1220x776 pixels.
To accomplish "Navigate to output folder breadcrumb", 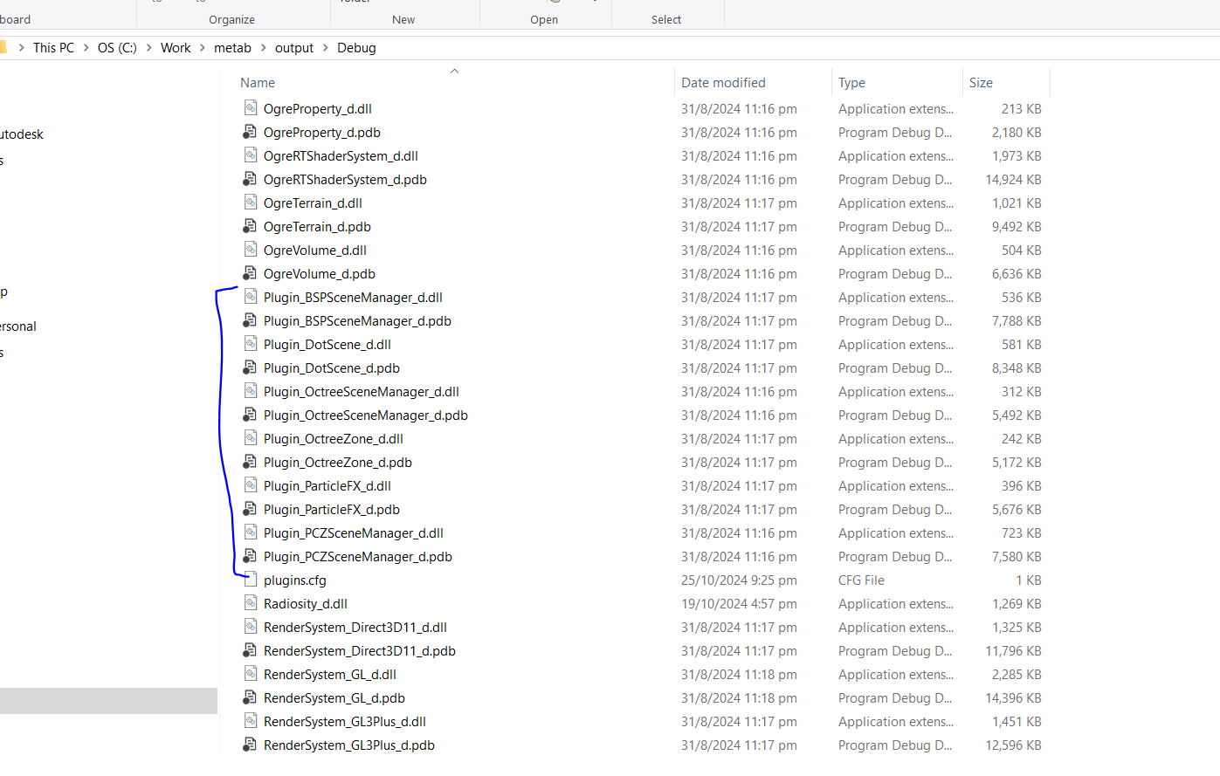I will 294,48.
